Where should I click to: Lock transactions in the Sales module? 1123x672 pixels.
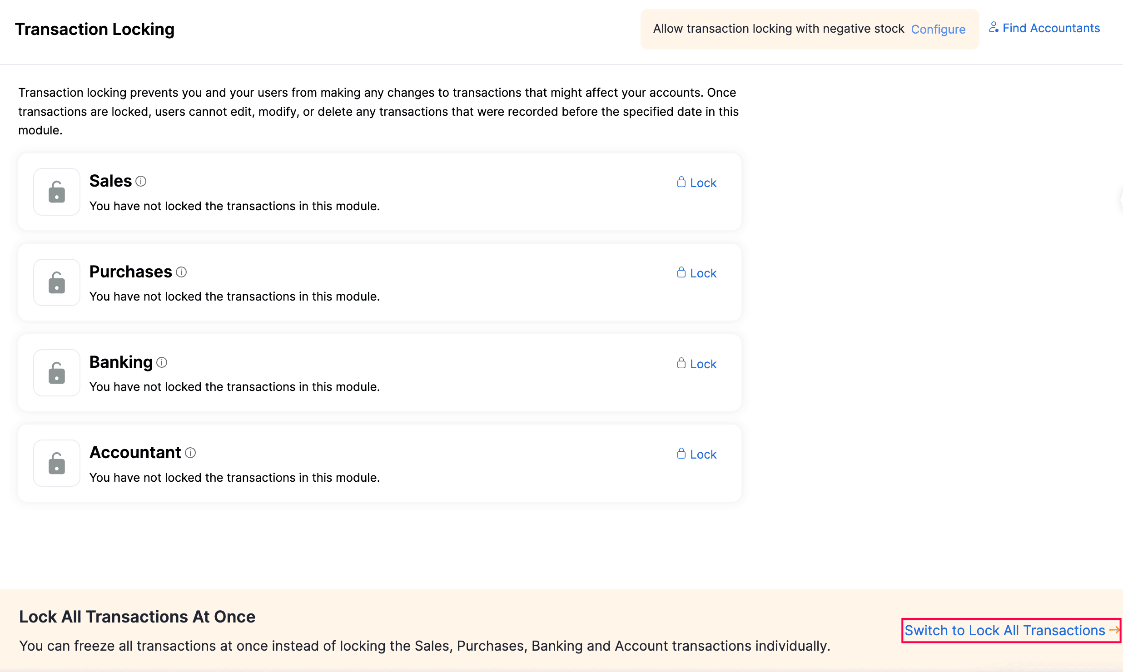tap(703, 182)
